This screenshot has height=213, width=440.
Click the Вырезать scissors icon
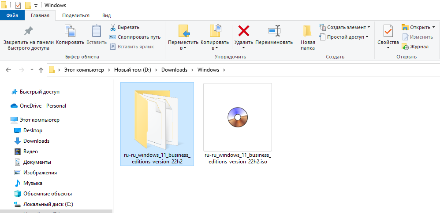tap(113, 27)
